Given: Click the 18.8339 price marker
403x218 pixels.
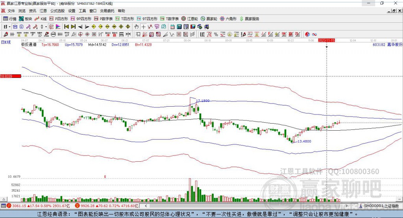Looking at the screenshot, I should (11, 76).
